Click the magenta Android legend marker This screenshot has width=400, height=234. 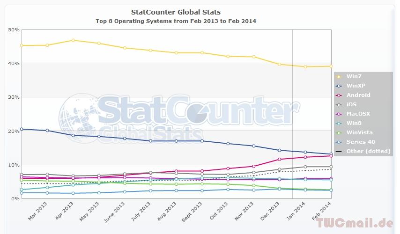[339, 95]
